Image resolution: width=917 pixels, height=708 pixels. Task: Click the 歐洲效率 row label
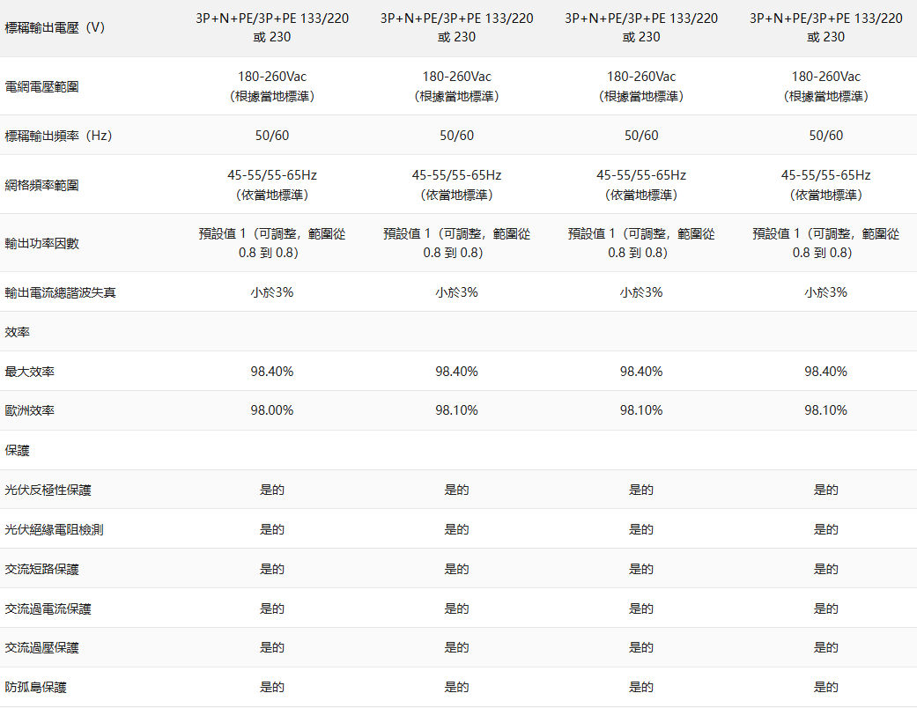pyautogui.click(x=30, y=410)
